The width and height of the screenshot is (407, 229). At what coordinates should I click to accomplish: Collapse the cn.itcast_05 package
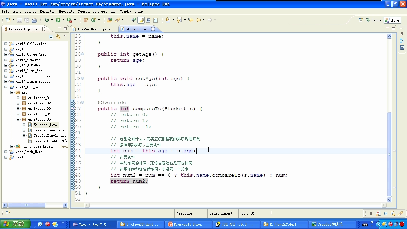[x=18, y=119]
